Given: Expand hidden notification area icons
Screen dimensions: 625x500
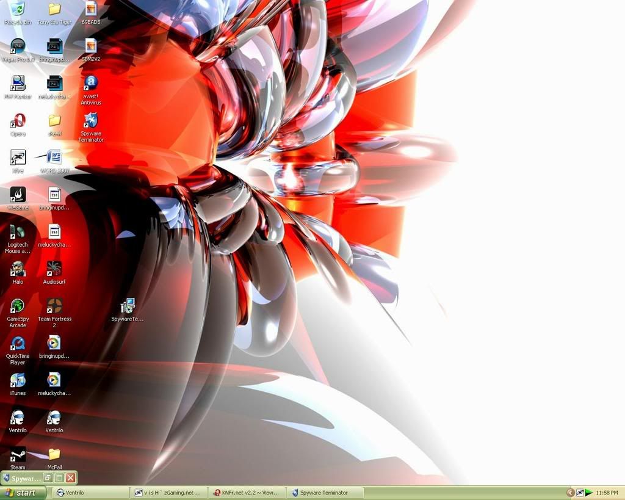Looking at the screenshot, I should point(570,492).
